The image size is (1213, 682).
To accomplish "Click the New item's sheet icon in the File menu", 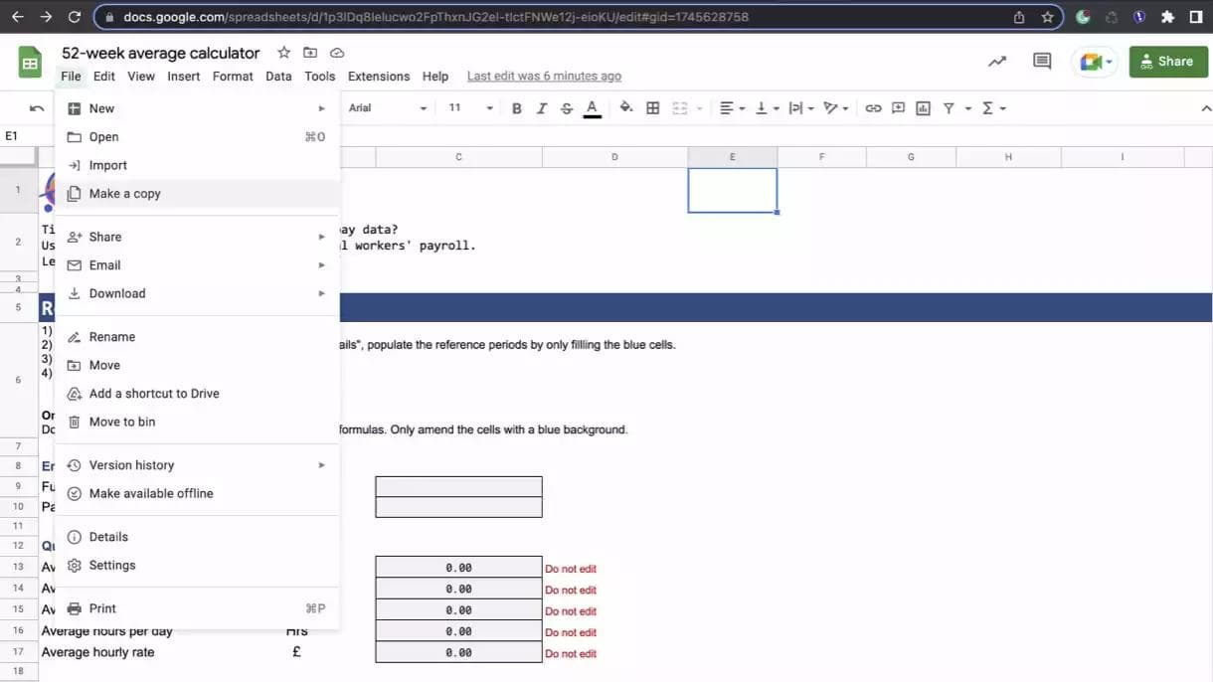I will (74, 108).
